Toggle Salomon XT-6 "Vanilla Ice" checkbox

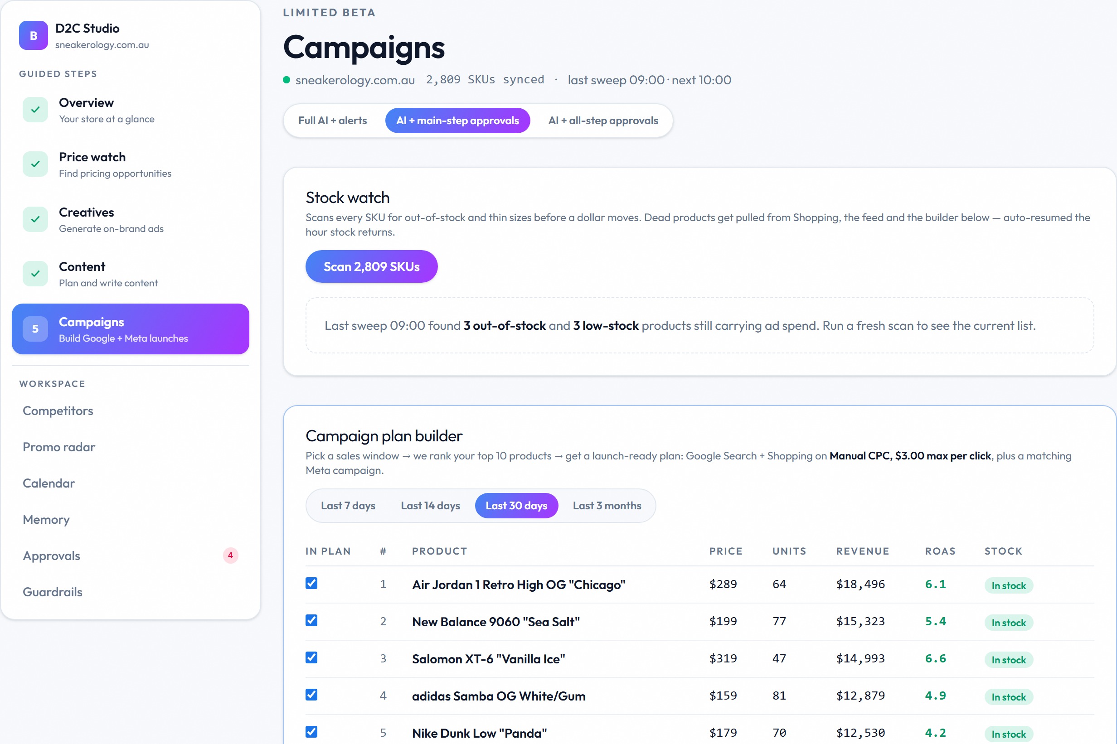point(311,657)
